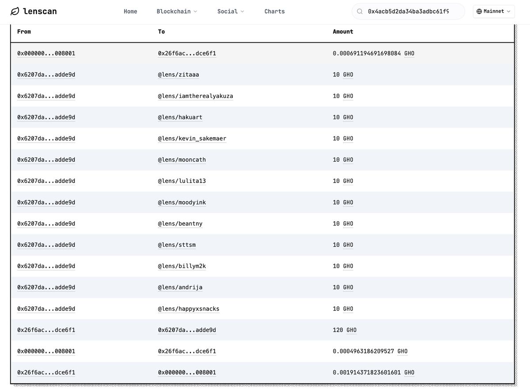Expand the Blockchain menu
Image resolution: width=530 pixels, height=391 pixels.
177,11
